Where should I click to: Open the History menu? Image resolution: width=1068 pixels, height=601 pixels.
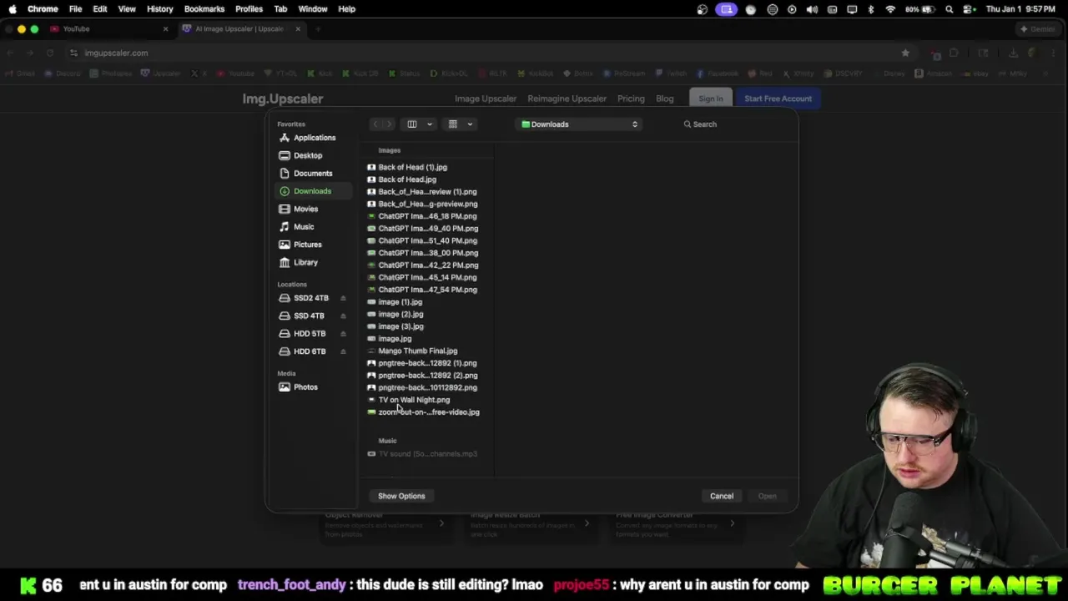[159, 9]
